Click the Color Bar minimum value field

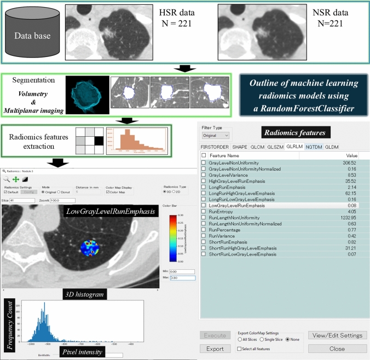click(x=182, y=271)
